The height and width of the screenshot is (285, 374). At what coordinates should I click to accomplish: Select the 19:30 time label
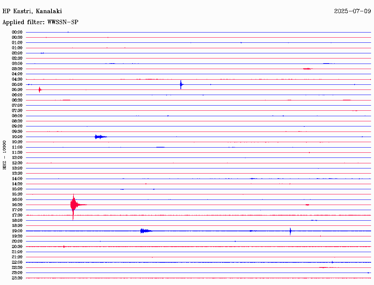click(17, 236)
